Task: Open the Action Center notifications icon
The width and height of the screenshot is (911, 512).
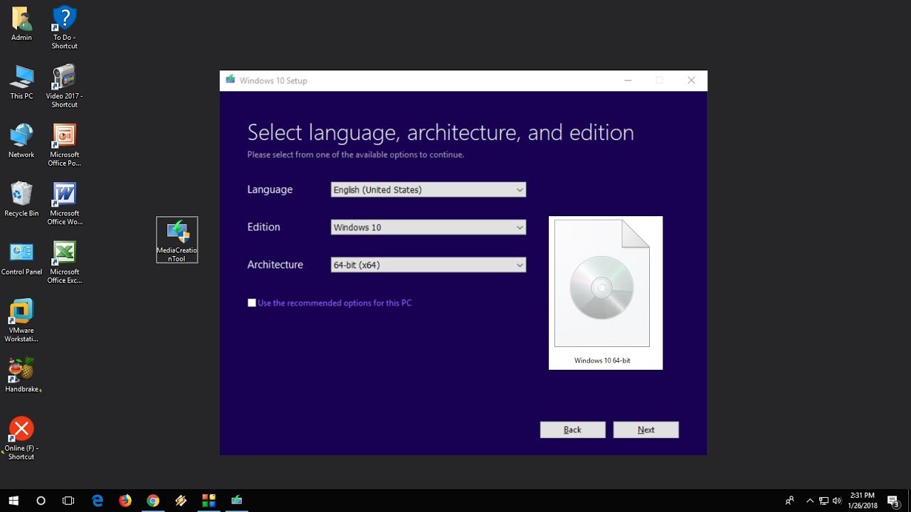Action: [x=893, y=501]
